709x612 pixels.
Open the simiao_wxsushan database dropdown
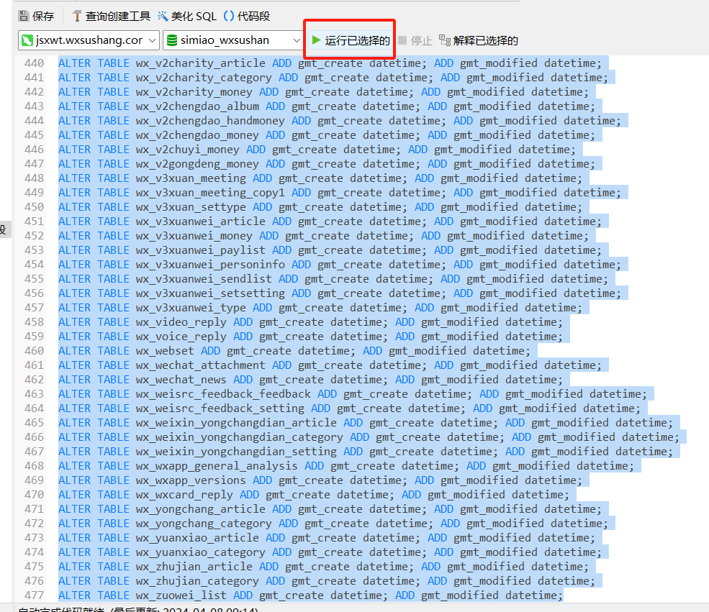(x=233, y=40)
